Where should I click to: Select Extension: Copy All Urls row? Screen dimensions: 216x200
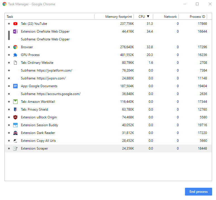(108, 141)
